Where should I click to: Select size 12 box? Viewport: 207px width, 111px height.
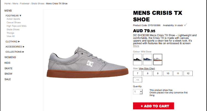(188, 74)
